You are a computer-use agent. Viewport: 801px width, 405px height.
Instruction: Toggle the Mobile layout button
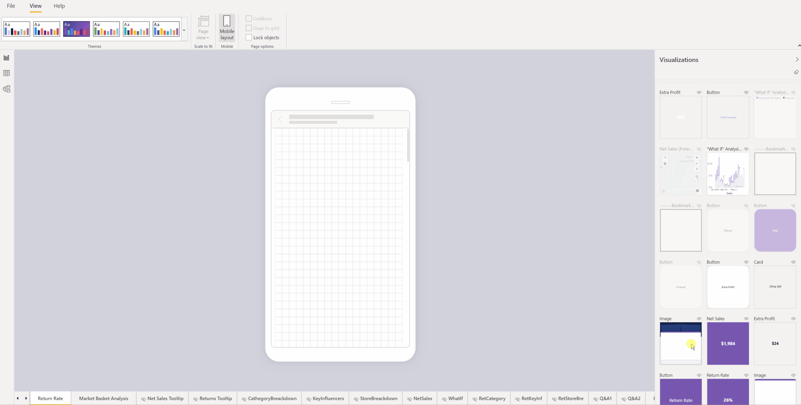227,28
